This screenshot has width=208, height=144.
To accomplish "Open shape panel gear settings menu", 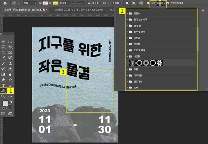I will [x=203, y=11].
